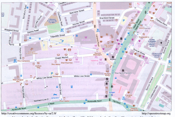Screen dimensions: 175x117
Task: Click the Superdrug label
Action: (95, 61)
